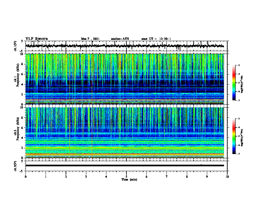Click time axis tick label '0'
256x198 pixels.
(26, 177)
